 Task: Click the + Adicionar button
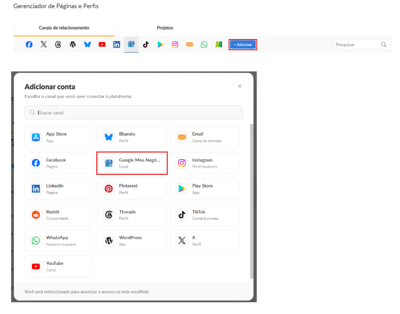[x=243, y=45]
